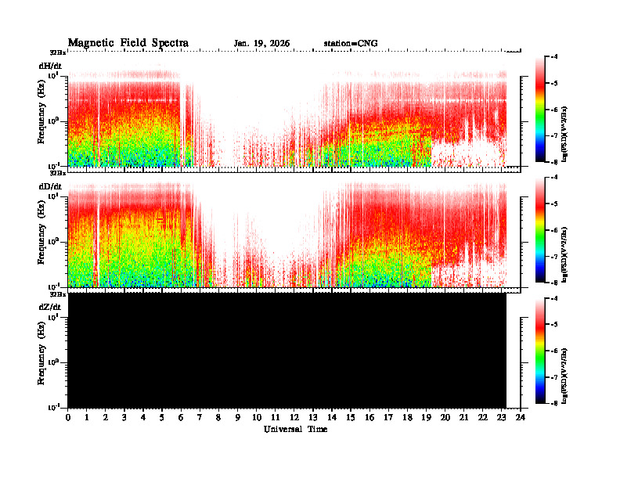Click the log(PSD) label beside dD/dt color bar
Image resolution: width=620 pixels, height=479 pixels.
click(564, 254)
